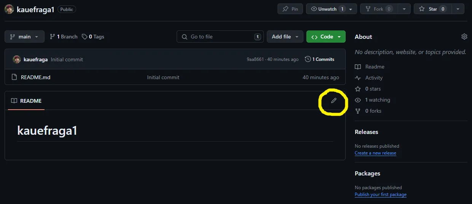Open the About settings gear icon
The height and width of the screenshot is (204, 472).
[464, 37]
